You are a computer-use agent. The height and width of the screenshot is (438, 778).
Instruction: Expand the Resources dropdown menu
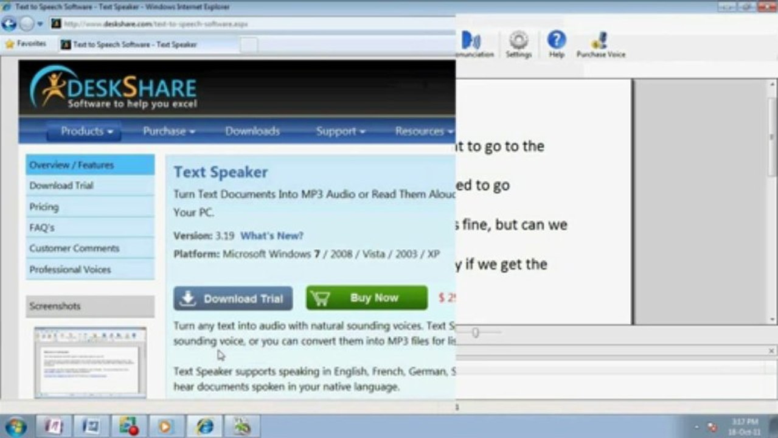[424, 131]
